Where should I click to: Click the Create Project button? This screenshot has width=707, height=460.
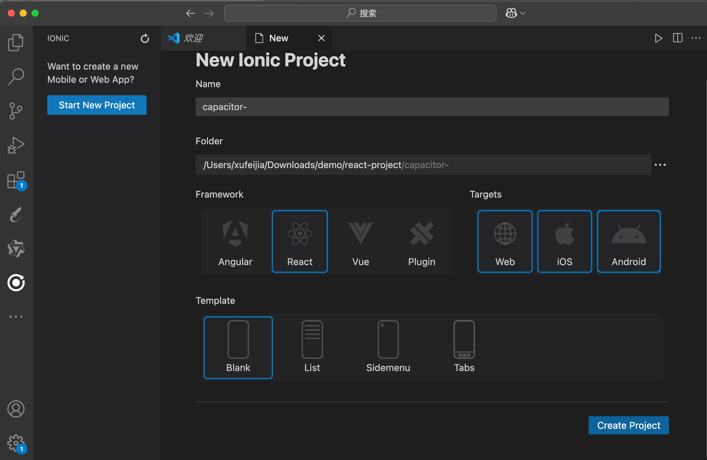tap(629, 425)
